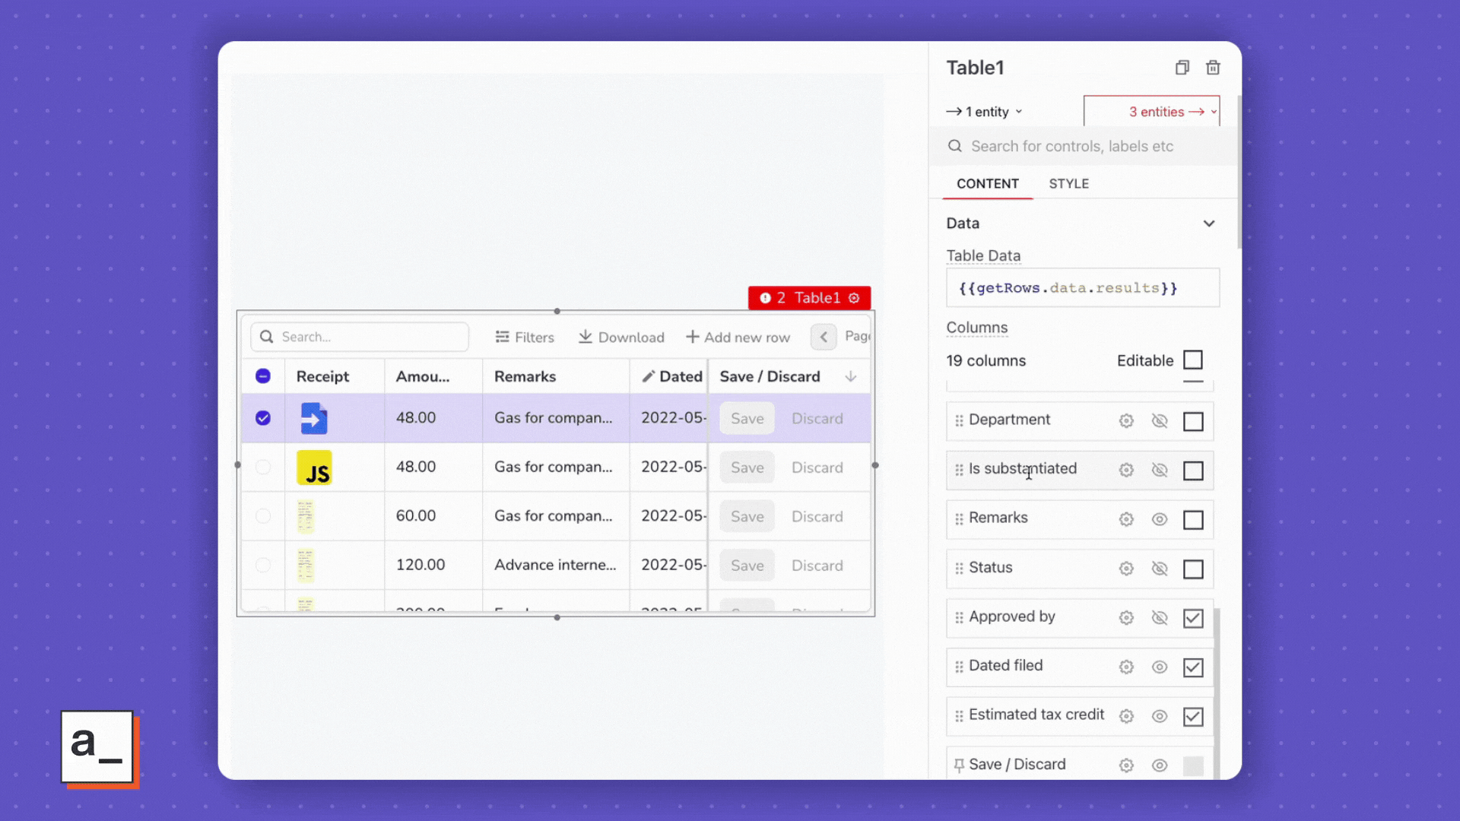Open settings gear for Department column

pyautogui.click(x=1126, y=420)
